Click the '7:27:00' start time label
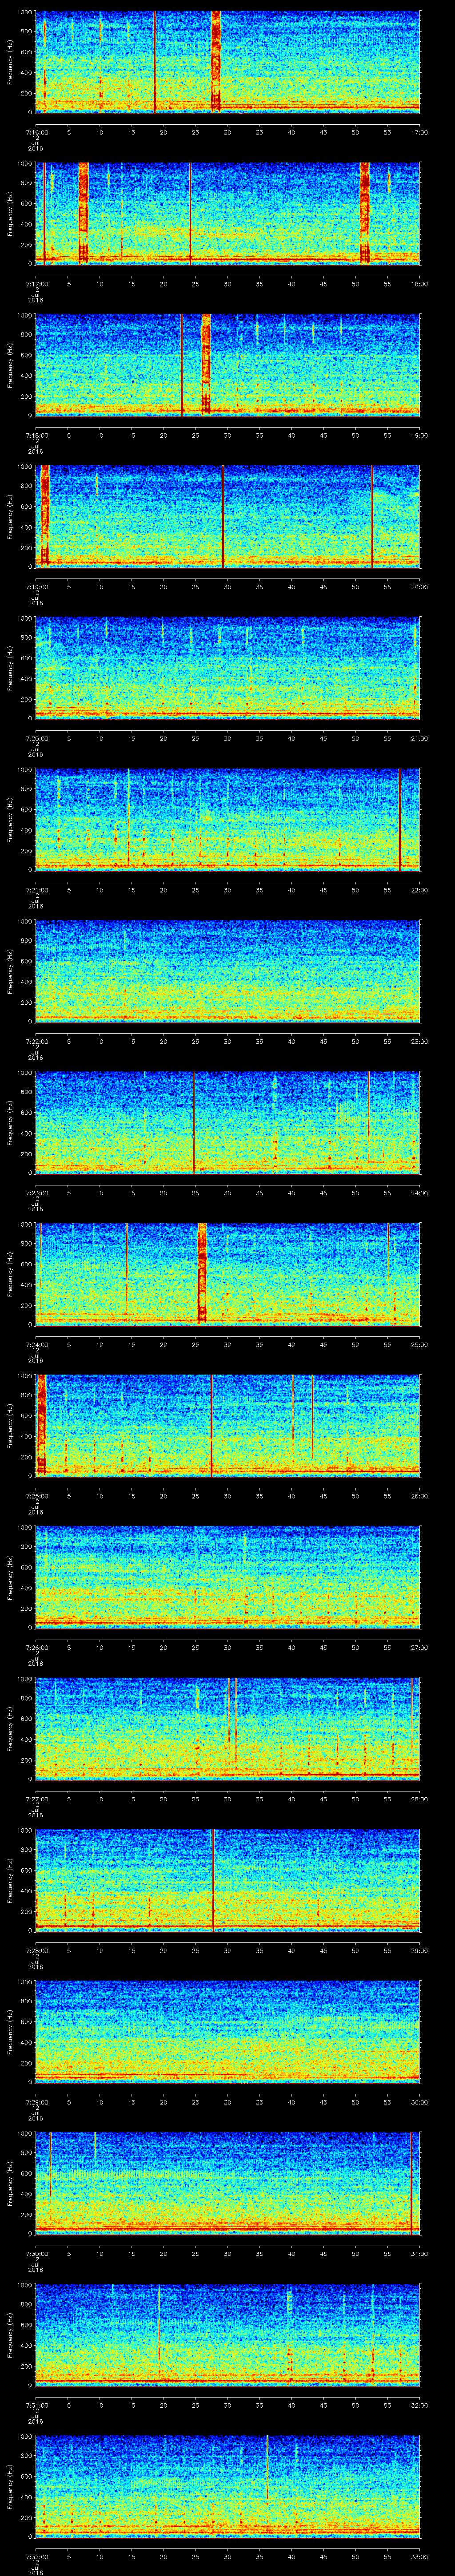Viewport: 455px width, 2576px height. [x=37, y=1799]
